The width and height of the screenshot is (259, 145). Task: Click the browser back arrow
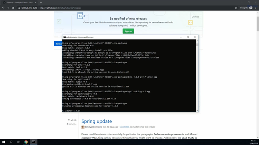point(3,8)
